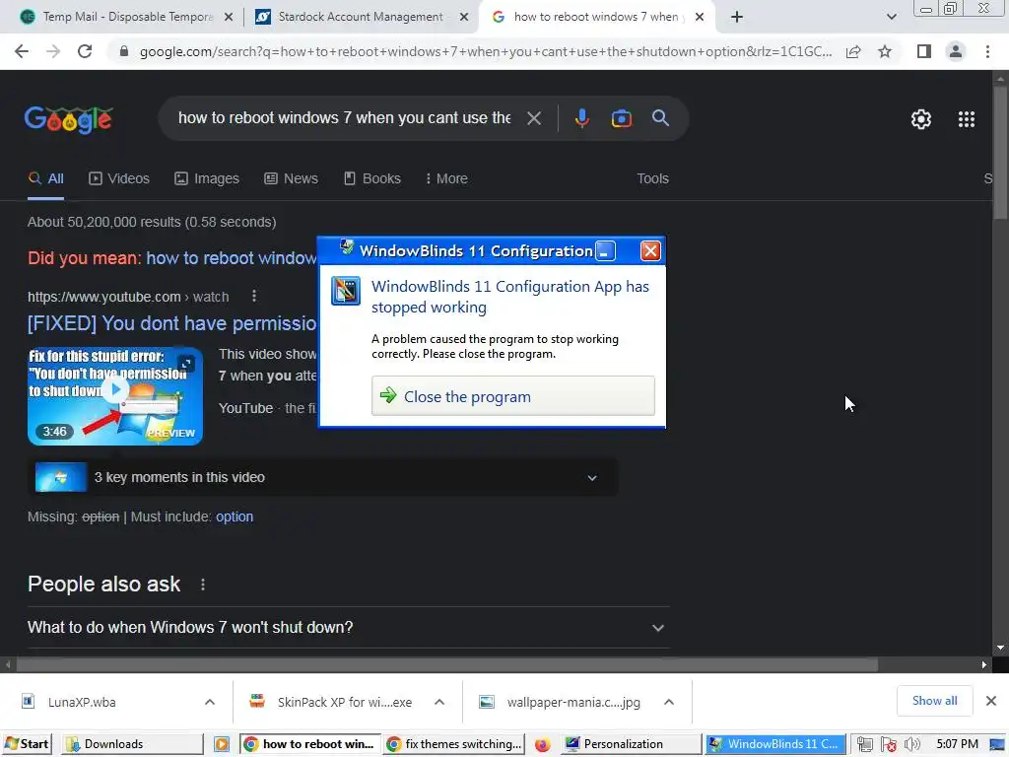1009x757 pixels.
Task: Start voice search with microphone
Action: coord(582,118)
